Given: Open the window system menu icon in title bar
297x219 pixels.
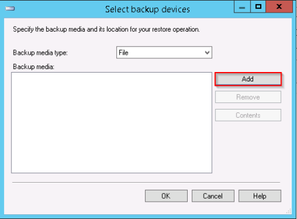Looking at the screenshot, I should tap(10, 8).
